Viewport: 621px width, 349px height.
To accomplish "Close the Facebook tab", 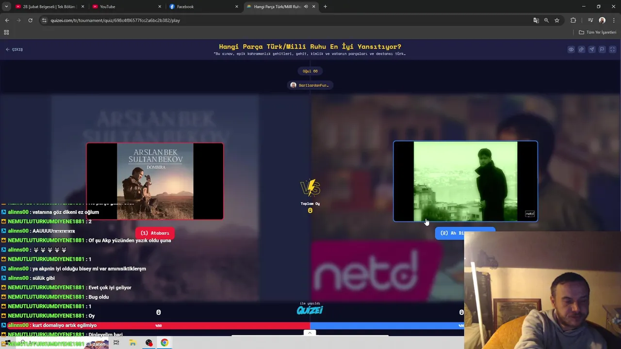I will pos(237,7).
